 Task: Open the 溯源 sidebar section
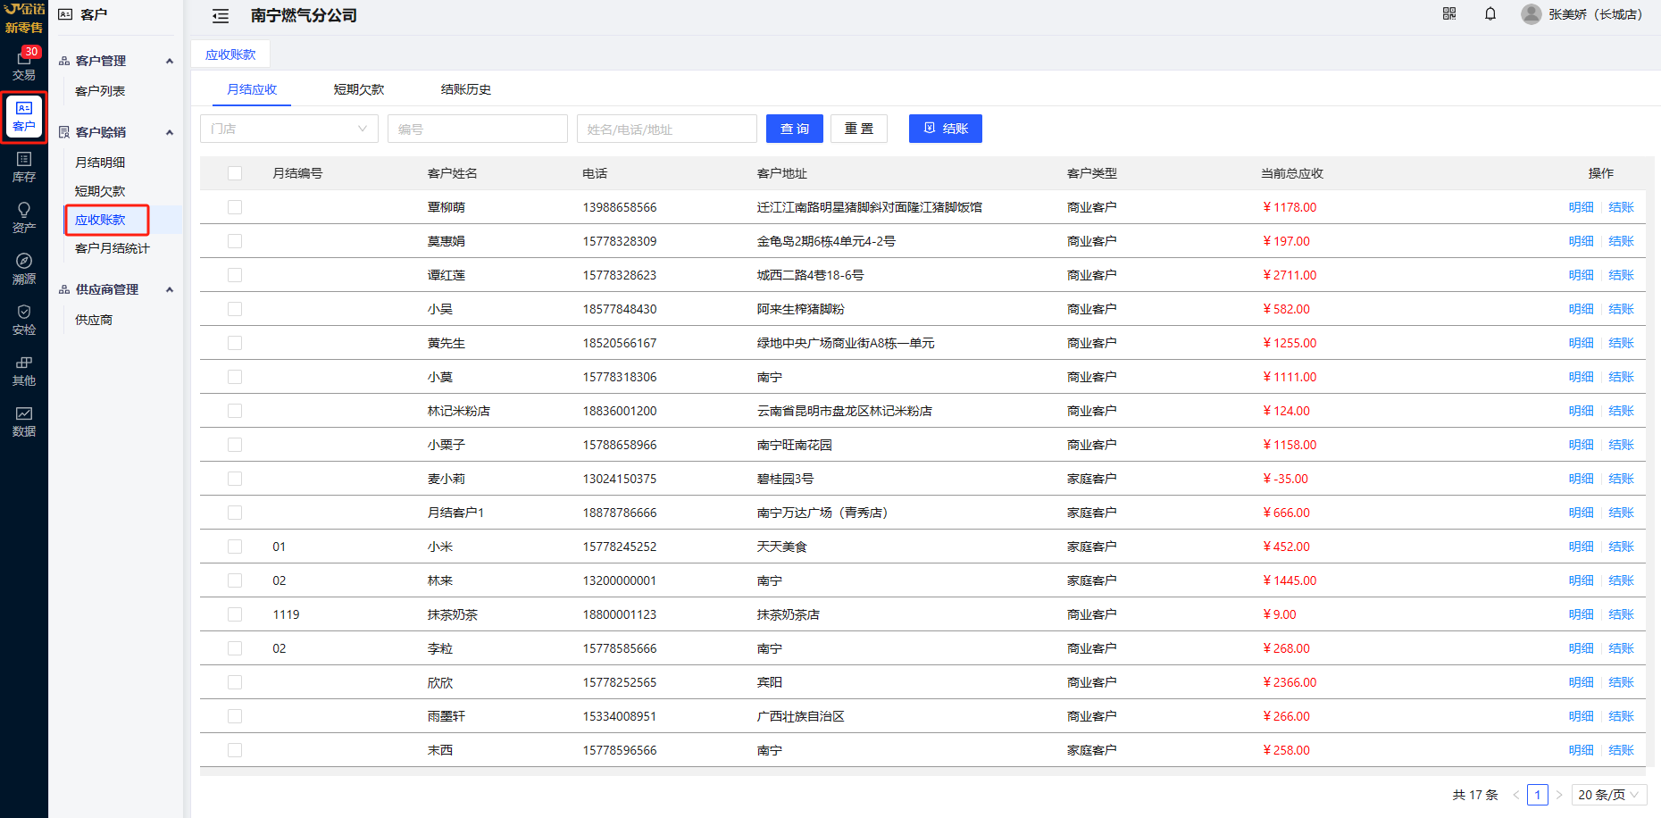pos(24,269)
